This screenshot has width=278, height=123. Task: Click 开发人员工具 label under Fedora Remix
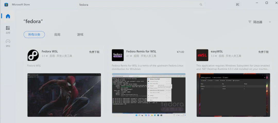click(x=149, y=56)
